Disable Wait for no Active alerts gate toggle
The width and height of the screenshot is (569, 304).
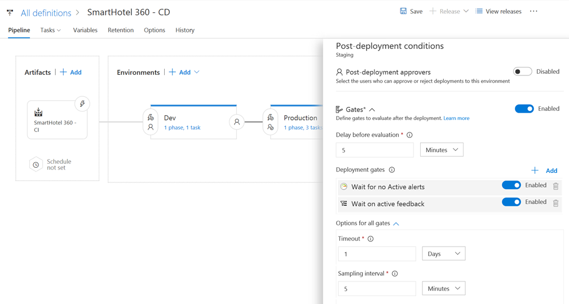(x=511, y=185)
